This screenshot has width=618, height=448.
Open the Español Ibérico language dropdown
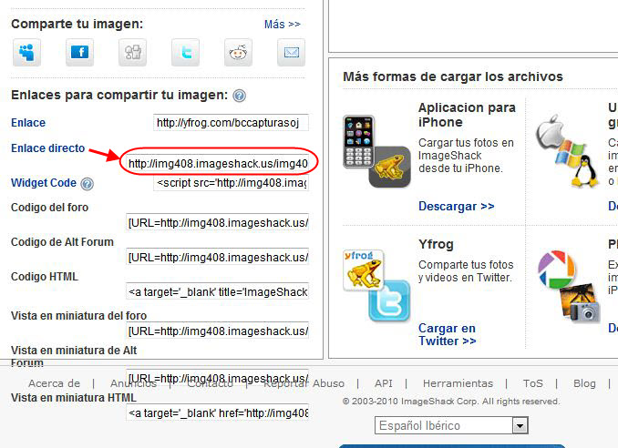(451, 425)
